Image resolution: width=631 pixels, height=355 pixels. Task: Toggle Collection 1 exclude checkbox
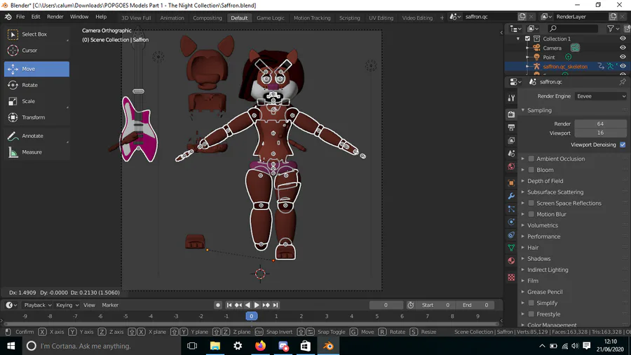[527, 39]
